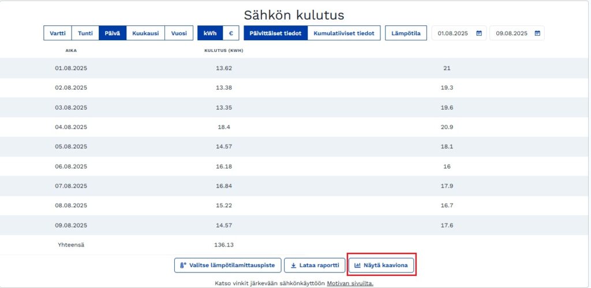Click the download icon on Lataa raportti
Image resolution: width=591 pixels, height=288 pixels.
pyautogui.click(x=293, y=265)
